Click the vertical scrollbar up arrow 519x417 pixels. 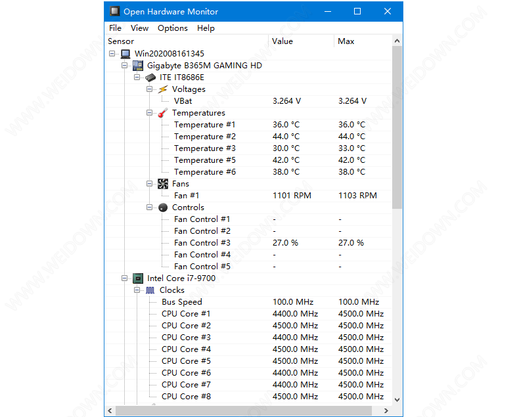397,41
